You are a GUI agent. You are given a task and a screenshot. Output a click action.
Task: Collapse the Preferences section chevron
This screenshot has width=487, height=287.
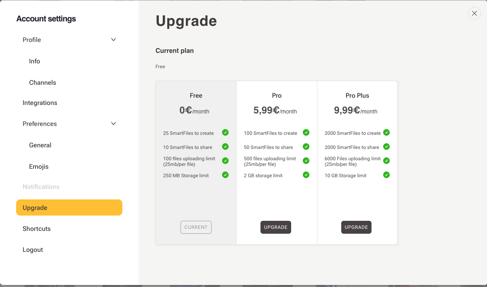113,124
